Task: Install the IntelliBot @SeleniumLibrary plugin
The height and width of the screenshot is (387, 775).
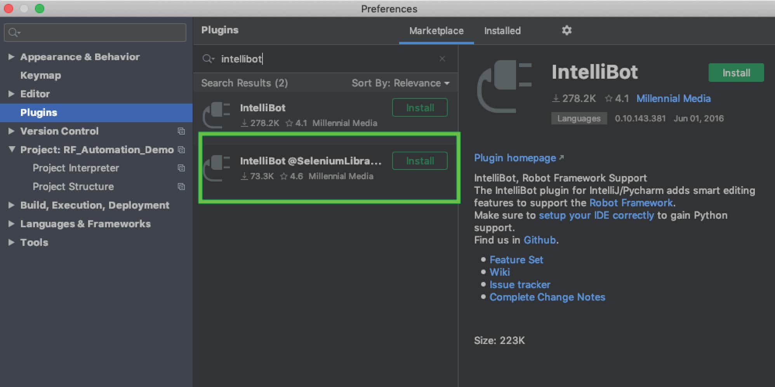Action: pyautogui.click(x=420, y=161)
